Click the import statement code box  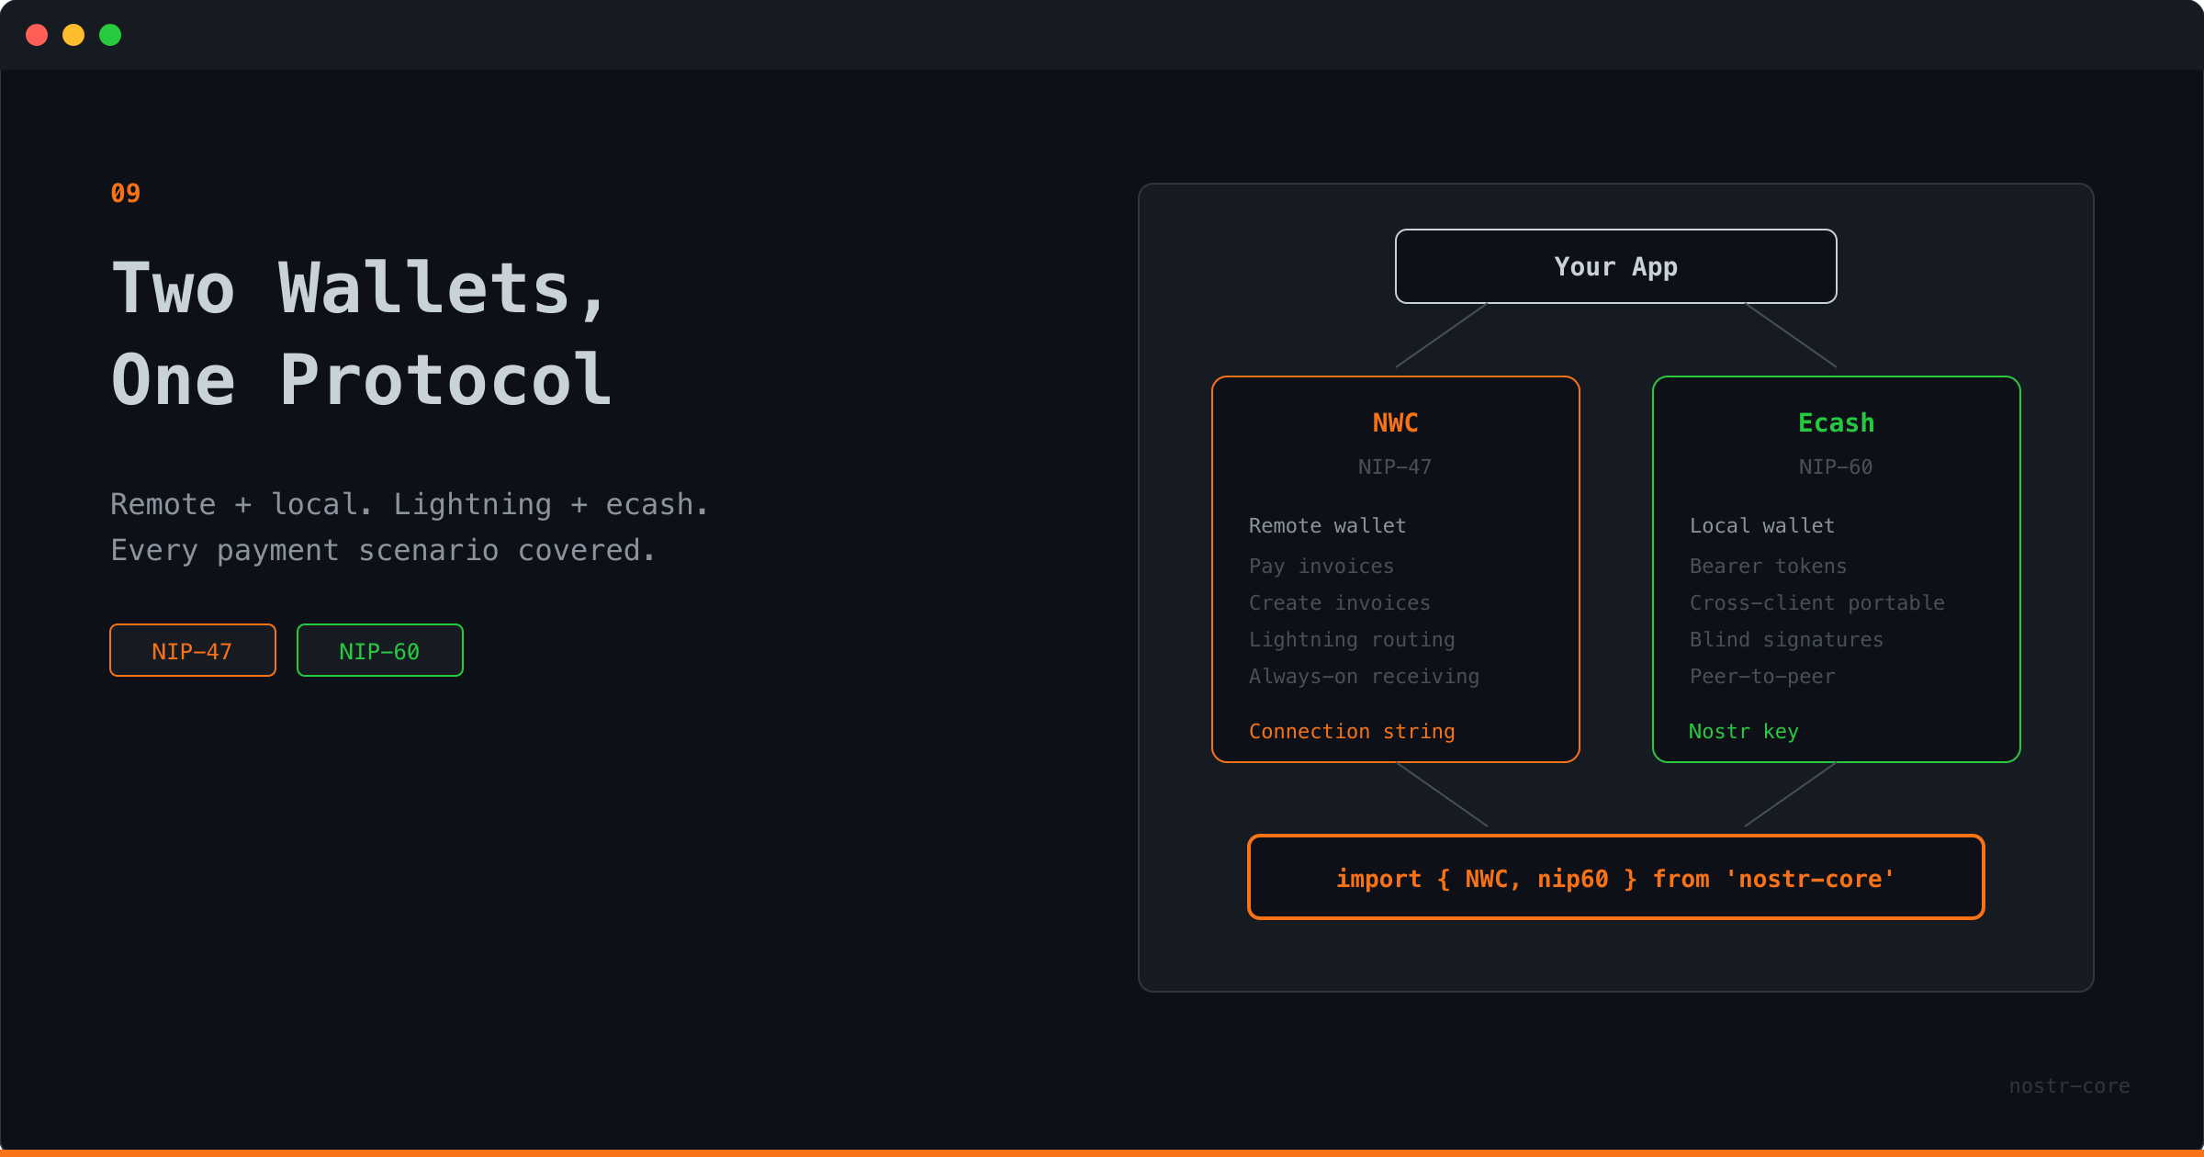[x=1615, y=878]
